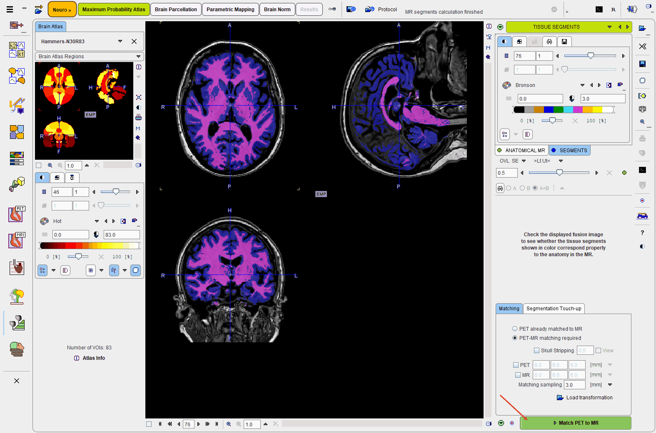Viewport: 656px width, 433px height.
Task: Adjust the fusion blending 0.5 slider
Action: point(559,172)
